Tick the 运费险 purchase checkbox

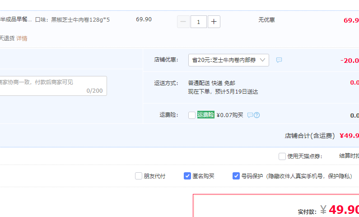[192, 115]
